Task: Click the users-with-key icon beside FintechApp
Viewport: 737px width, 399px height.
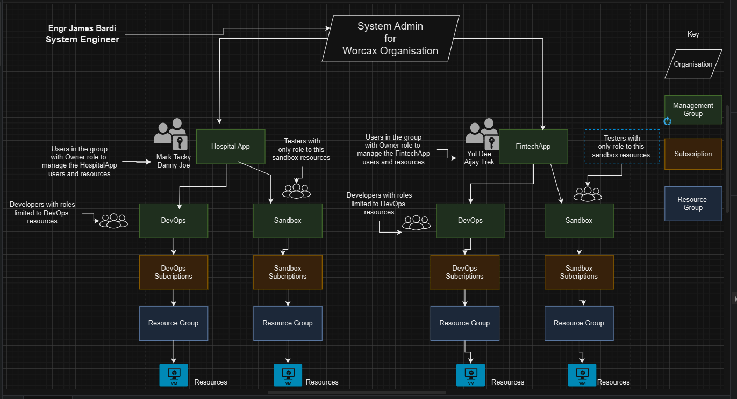Action: (482, 134)
